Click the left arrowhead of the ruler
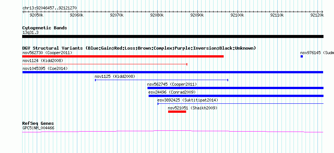 click(x=23, y=12)
